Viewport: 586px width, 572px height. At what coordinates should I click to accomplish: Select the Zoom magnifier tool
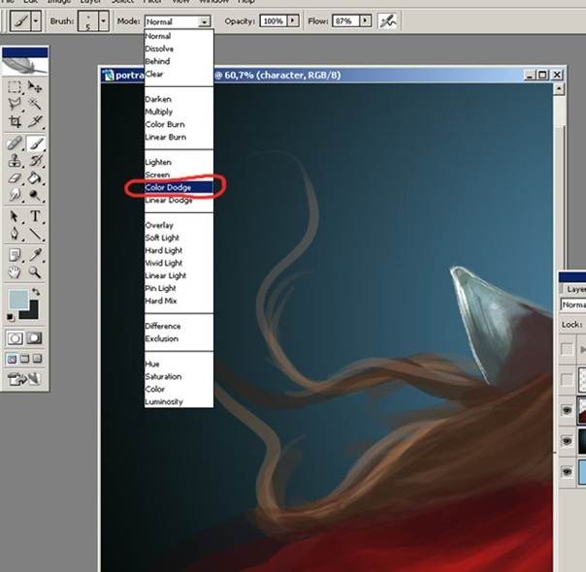35,272
